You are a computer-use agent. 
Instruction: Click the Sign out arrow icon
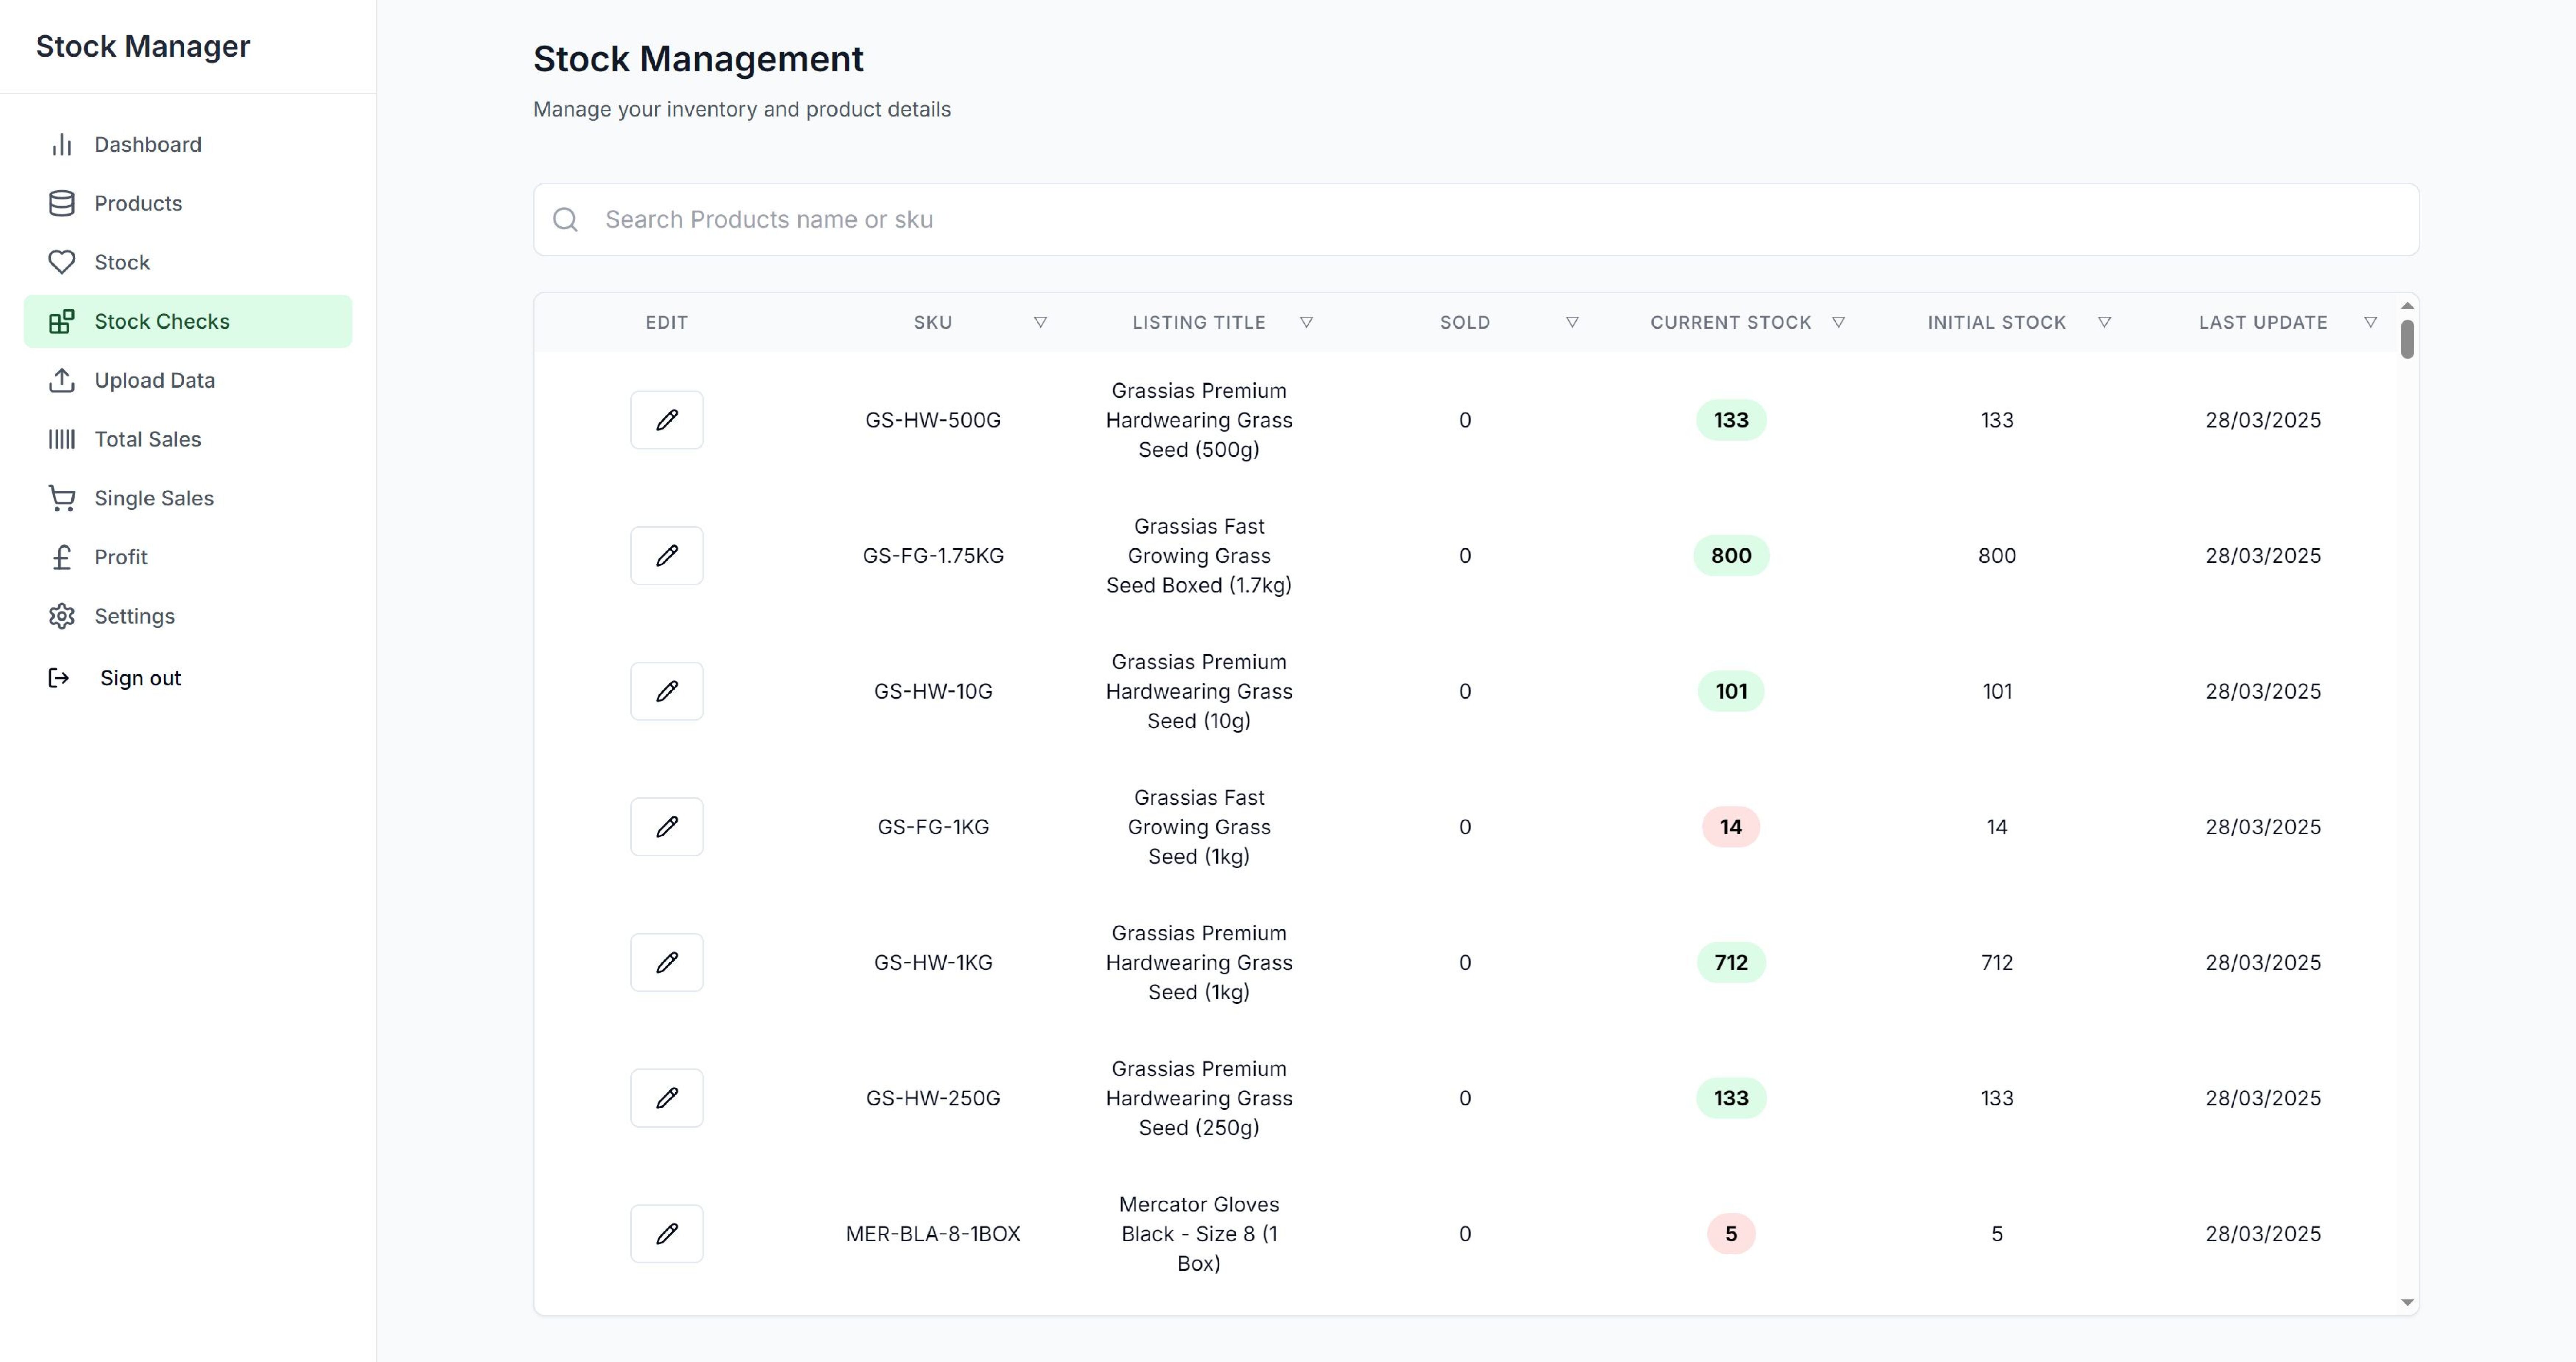tap(59, 678)
